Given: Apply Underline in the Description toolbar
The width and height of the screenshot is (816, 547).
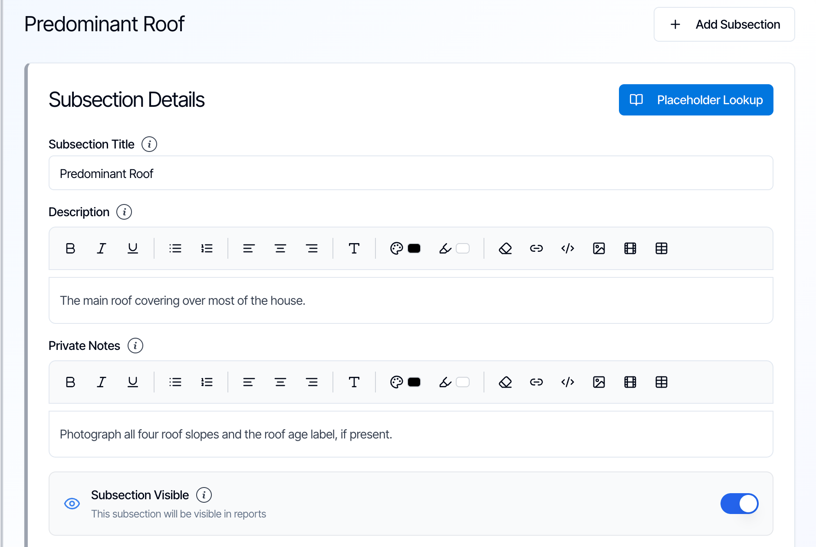Looking at the screenshot, I should coord(133,248).
